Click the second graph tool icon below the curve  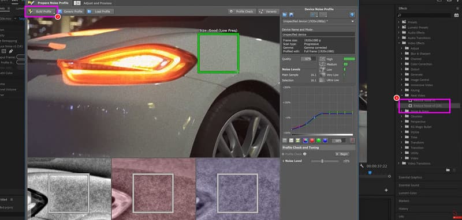292,141
